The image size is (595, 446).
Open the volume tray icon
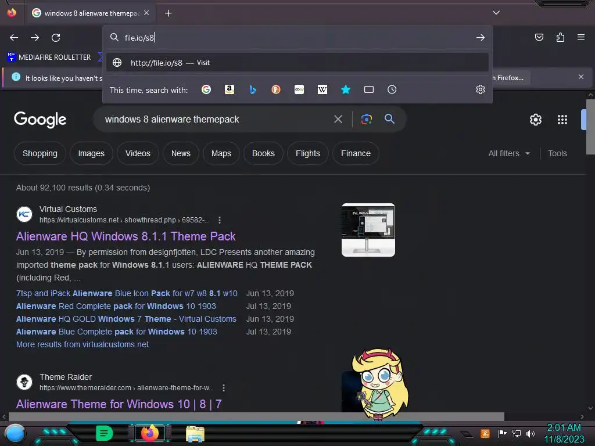pos(531,433)
